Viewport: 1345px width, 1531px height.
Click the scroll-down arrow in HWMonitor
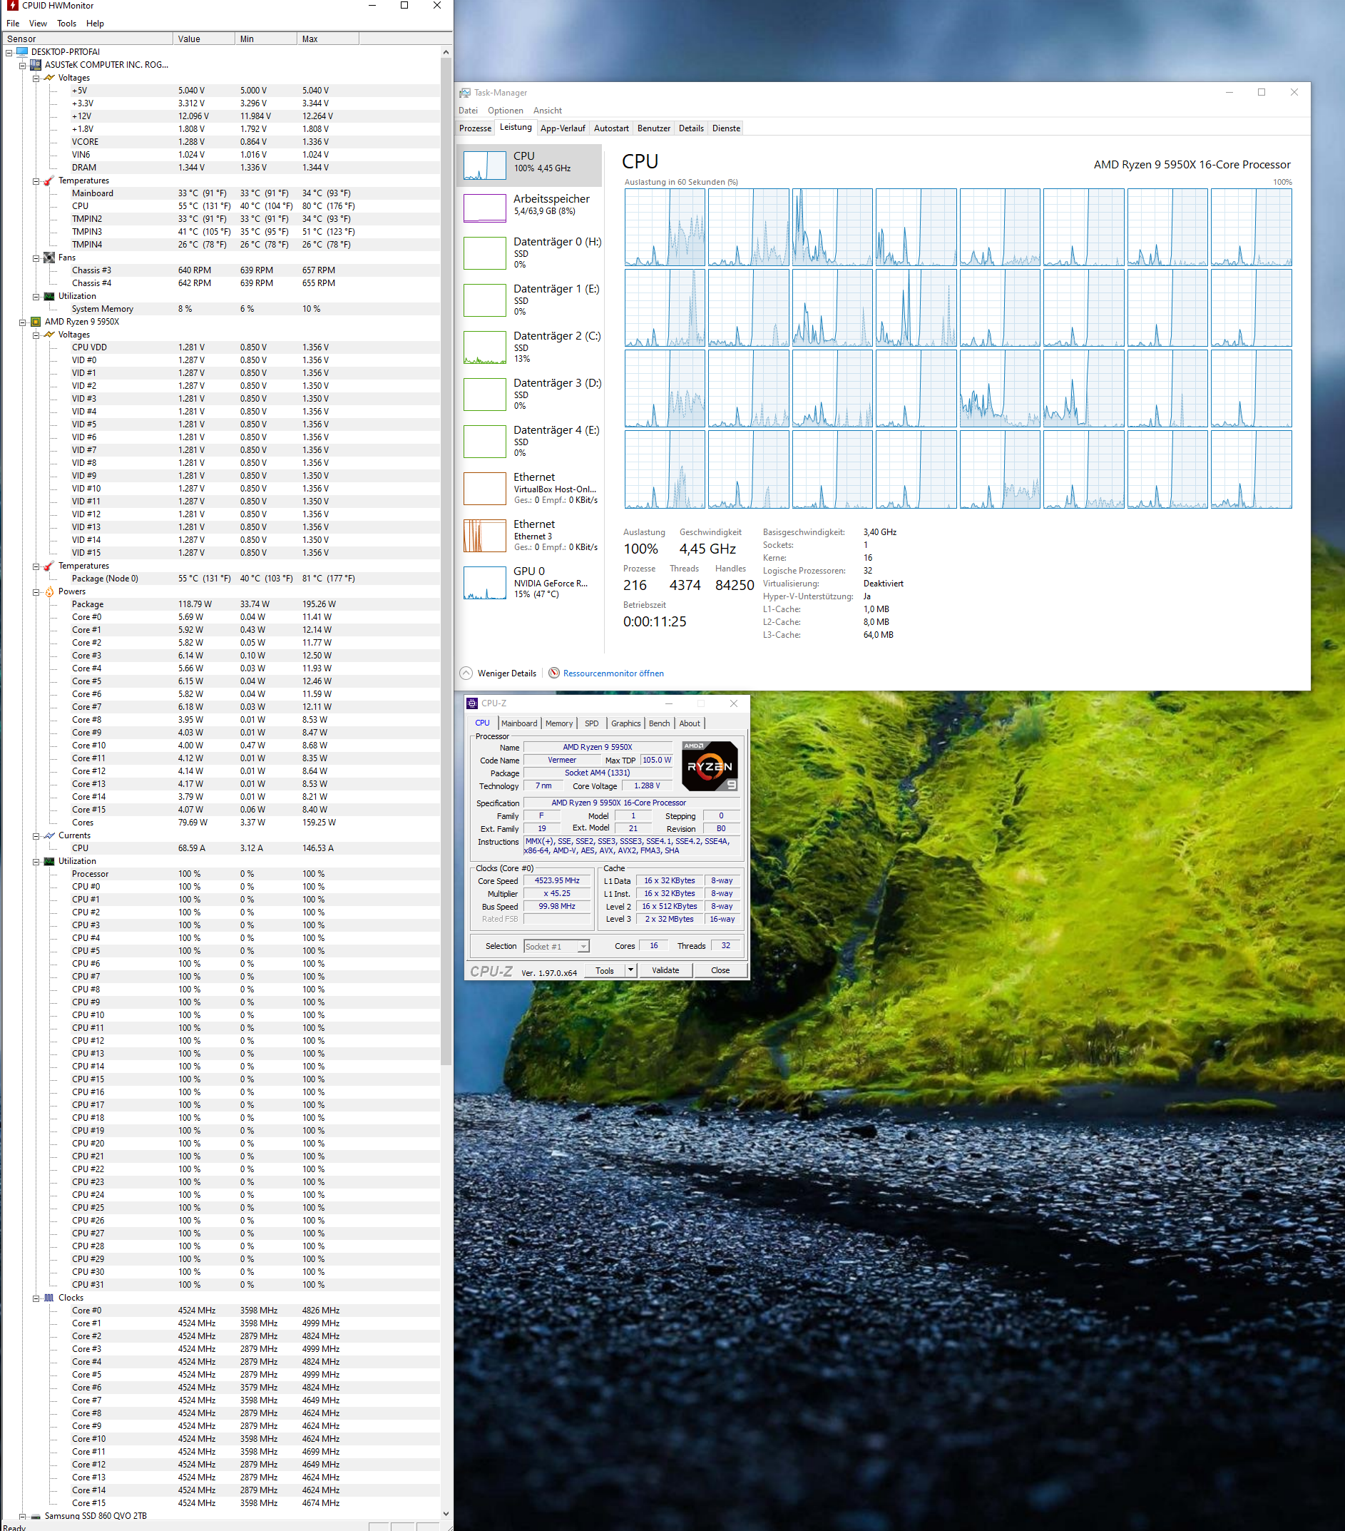pyautogui.click(x=446, y=1514)
